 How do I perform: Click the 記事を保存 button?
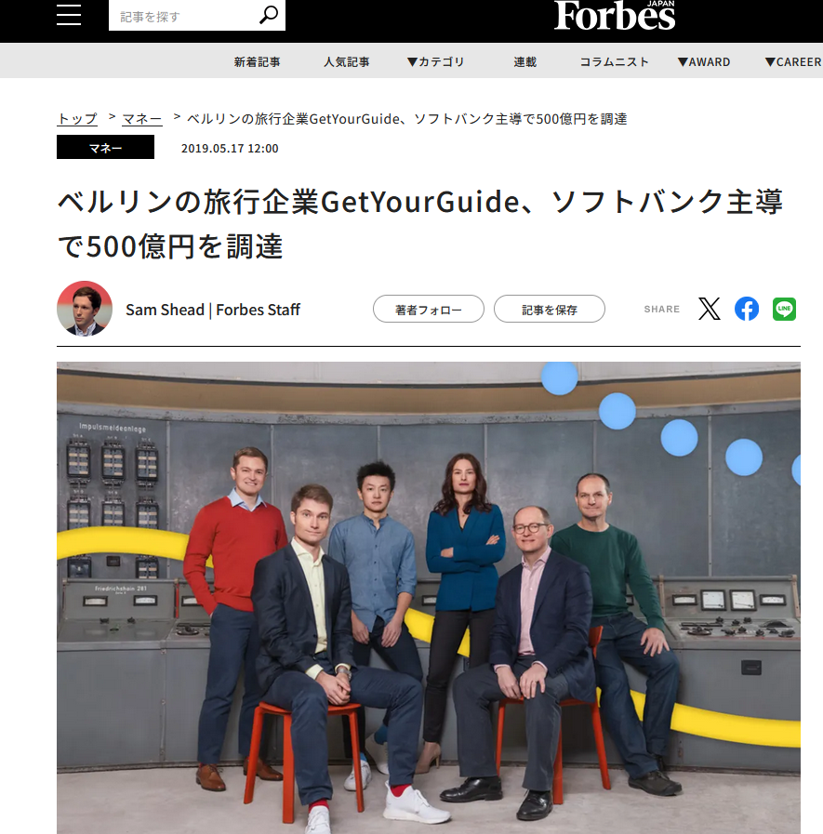click(549, 309)
